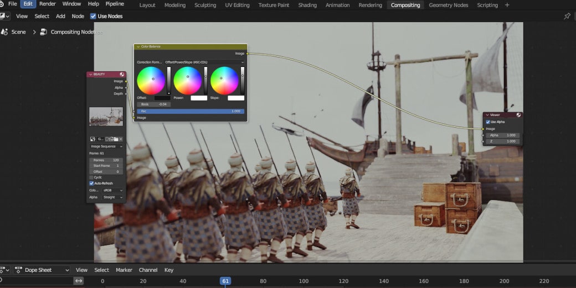Click the Offset 0 field in BEAUTY node
This screenshot has height=288, width=576.
coord(106,172)
